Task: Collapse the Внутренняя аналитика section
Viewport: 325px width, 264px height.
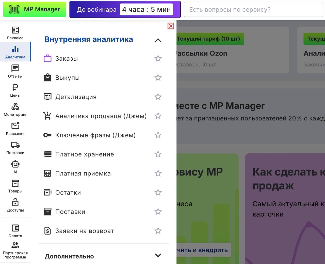Action: 158,40
